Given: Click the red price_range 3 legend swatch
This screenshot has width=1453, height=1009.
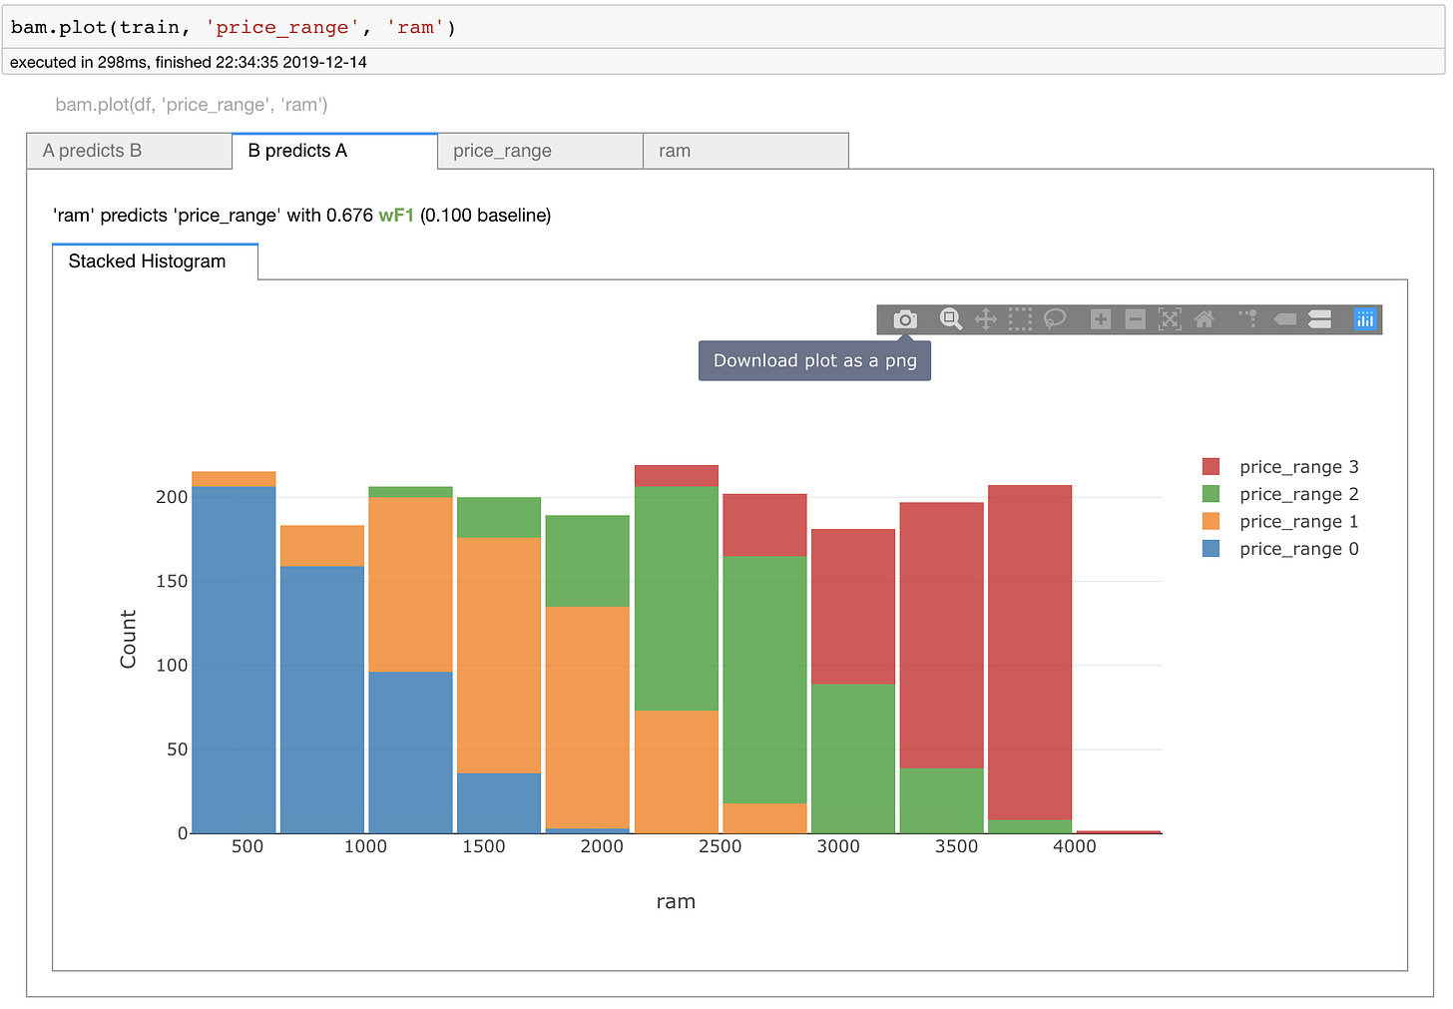Looking at the screenshot, I should [x=1211, y=466].
